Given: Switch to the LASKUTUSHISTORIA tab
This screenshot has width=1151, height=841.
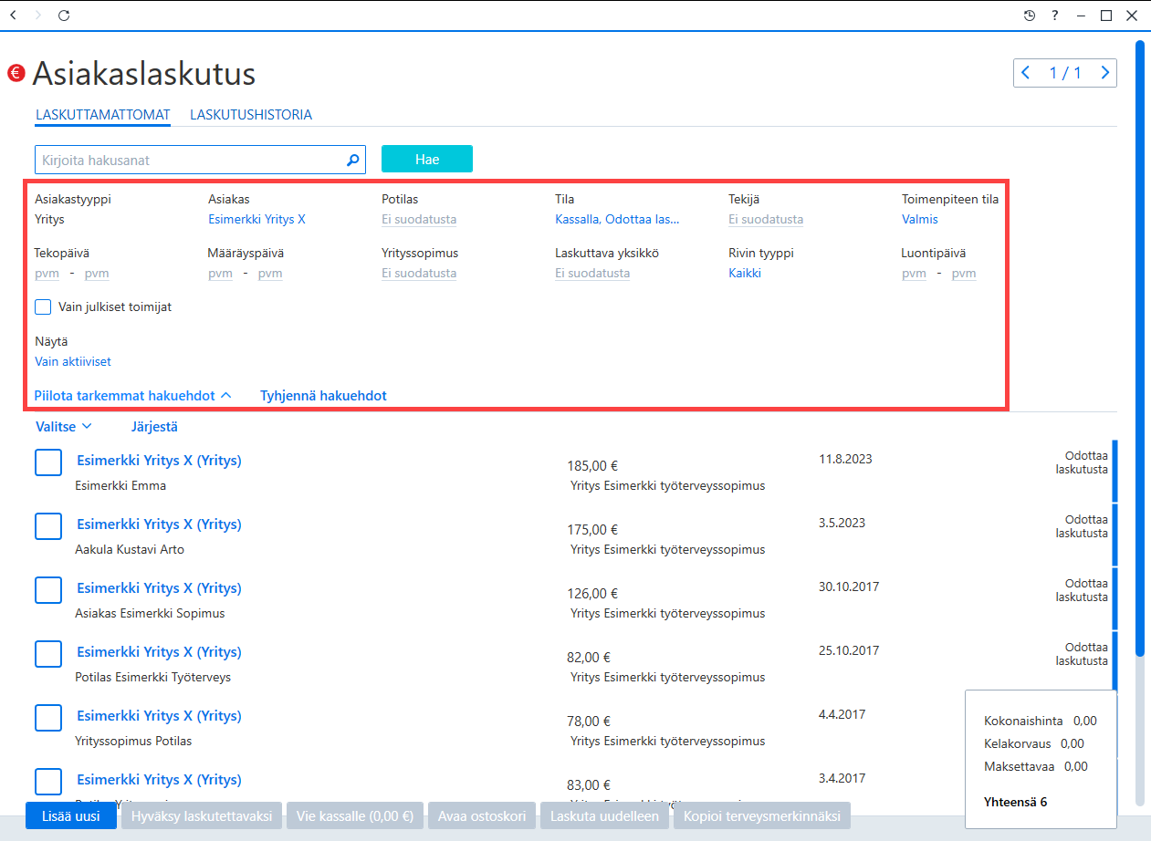Looking at the screenshot, I should (x=251, y=115).
